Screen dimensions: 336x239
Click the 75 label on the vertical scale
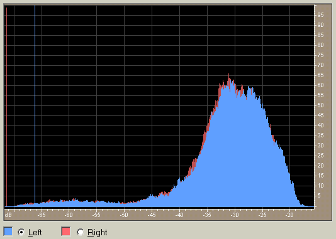click(x=320, y=55)
